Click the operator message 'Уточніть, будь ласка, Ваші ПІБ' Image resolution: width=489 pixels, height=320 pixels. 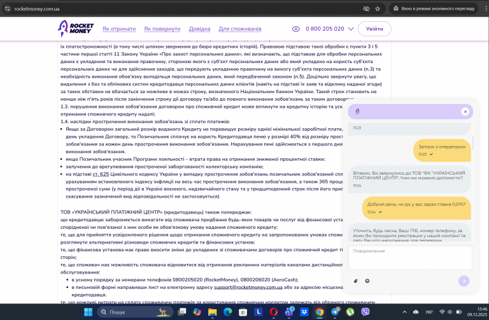click(x=409, y=233)
